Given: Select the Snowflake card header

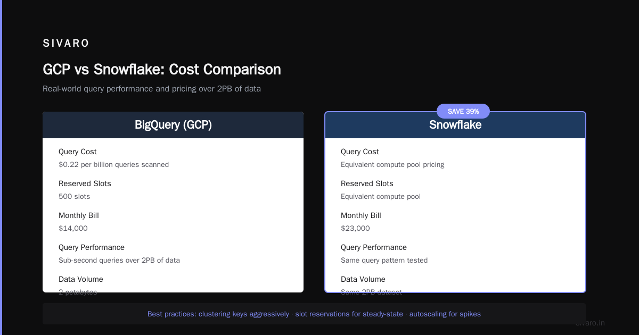Looking at the screenshot, I should (455, 125).
